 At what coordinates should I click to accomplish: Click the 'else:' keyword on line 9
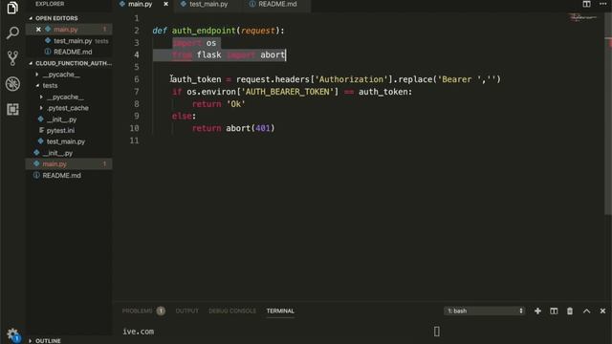coord(184,116)
